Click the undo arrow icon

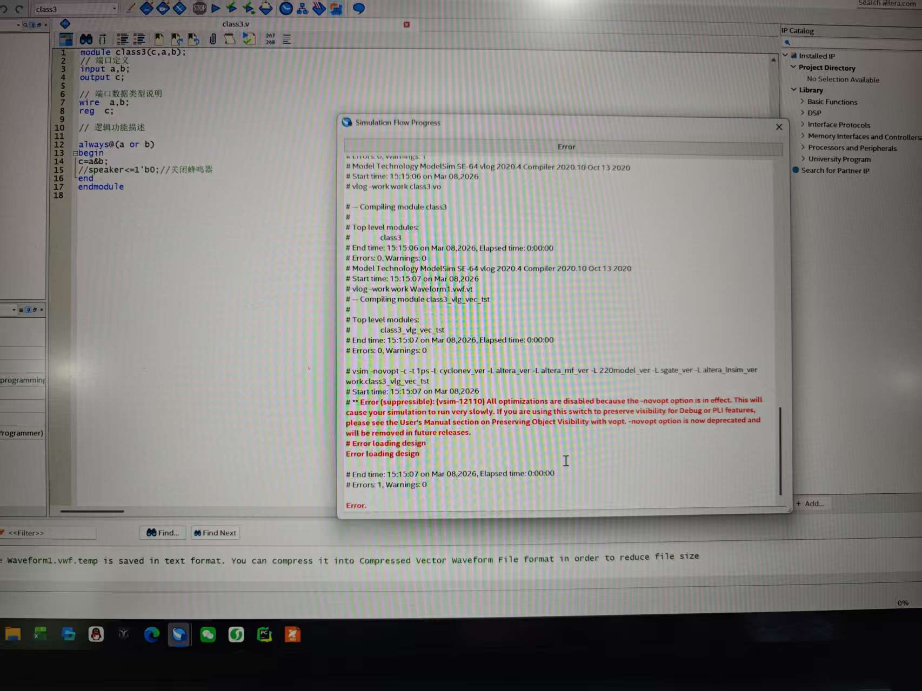[4, 9]
